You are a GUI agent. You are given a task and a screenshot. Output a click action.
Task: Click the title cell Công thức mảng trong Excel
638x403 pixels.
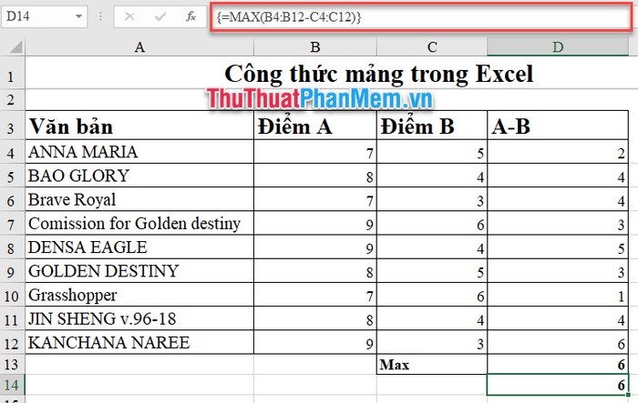coord(378,74)
